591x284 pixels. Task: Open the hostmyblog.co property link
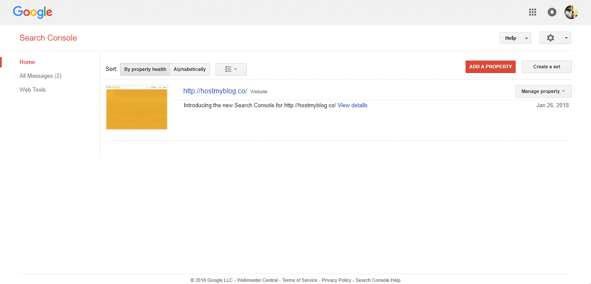click(215, 91)
